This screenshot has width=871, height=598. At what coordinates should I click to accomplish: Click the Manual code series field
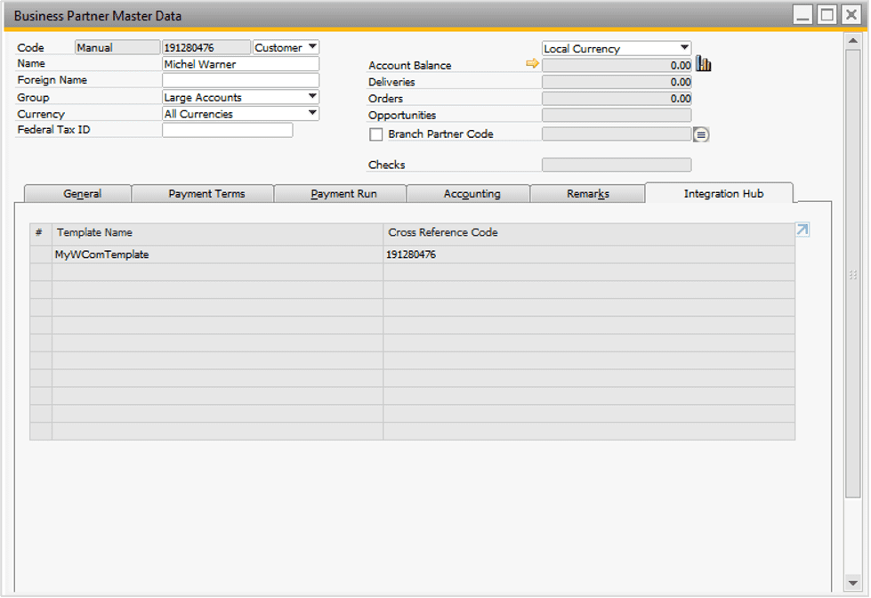117,47
